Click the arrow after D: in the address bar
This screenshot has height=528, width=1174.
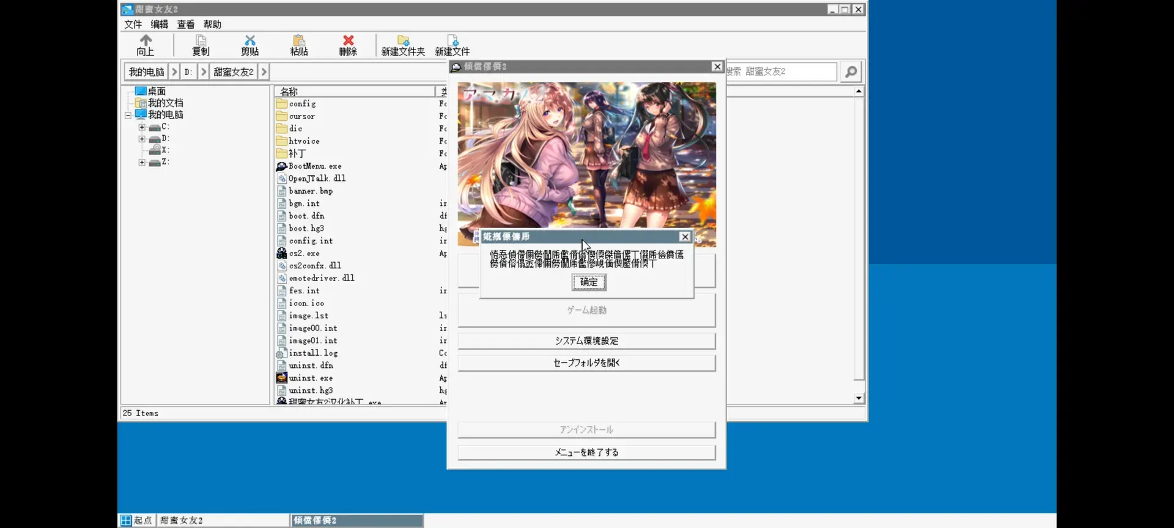point(204,71)
